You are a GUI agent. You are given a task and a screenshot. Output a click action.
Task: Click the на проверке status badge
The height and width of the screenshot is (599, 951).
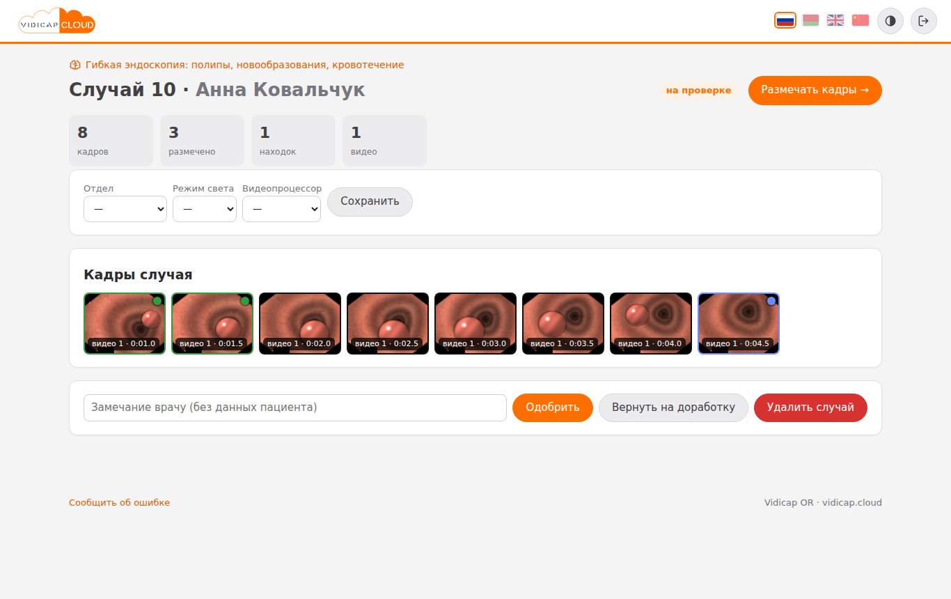tap(698, 91)
